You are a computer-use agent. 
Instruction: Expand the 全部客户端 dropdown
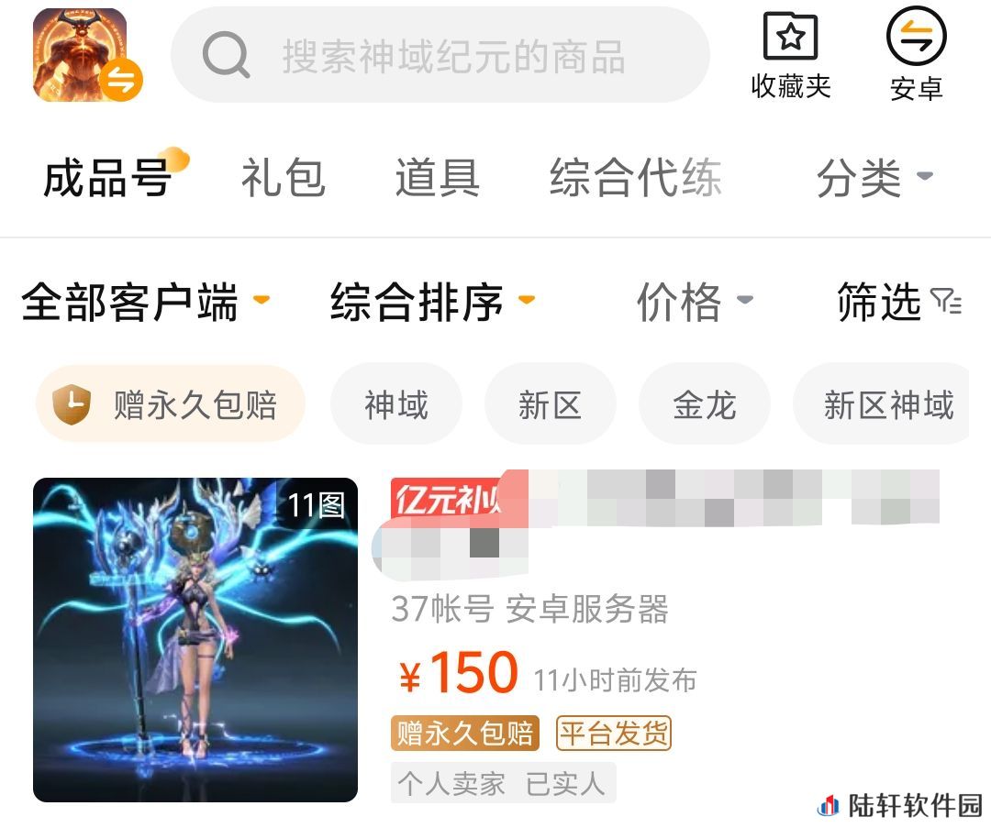click(x=145, y=302)
